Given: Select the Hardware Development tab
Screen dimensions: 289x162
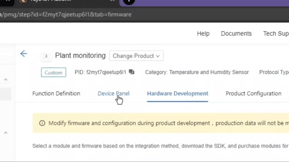Looking at the screenshot, I should pyautogui.click(x=178, y=93).
